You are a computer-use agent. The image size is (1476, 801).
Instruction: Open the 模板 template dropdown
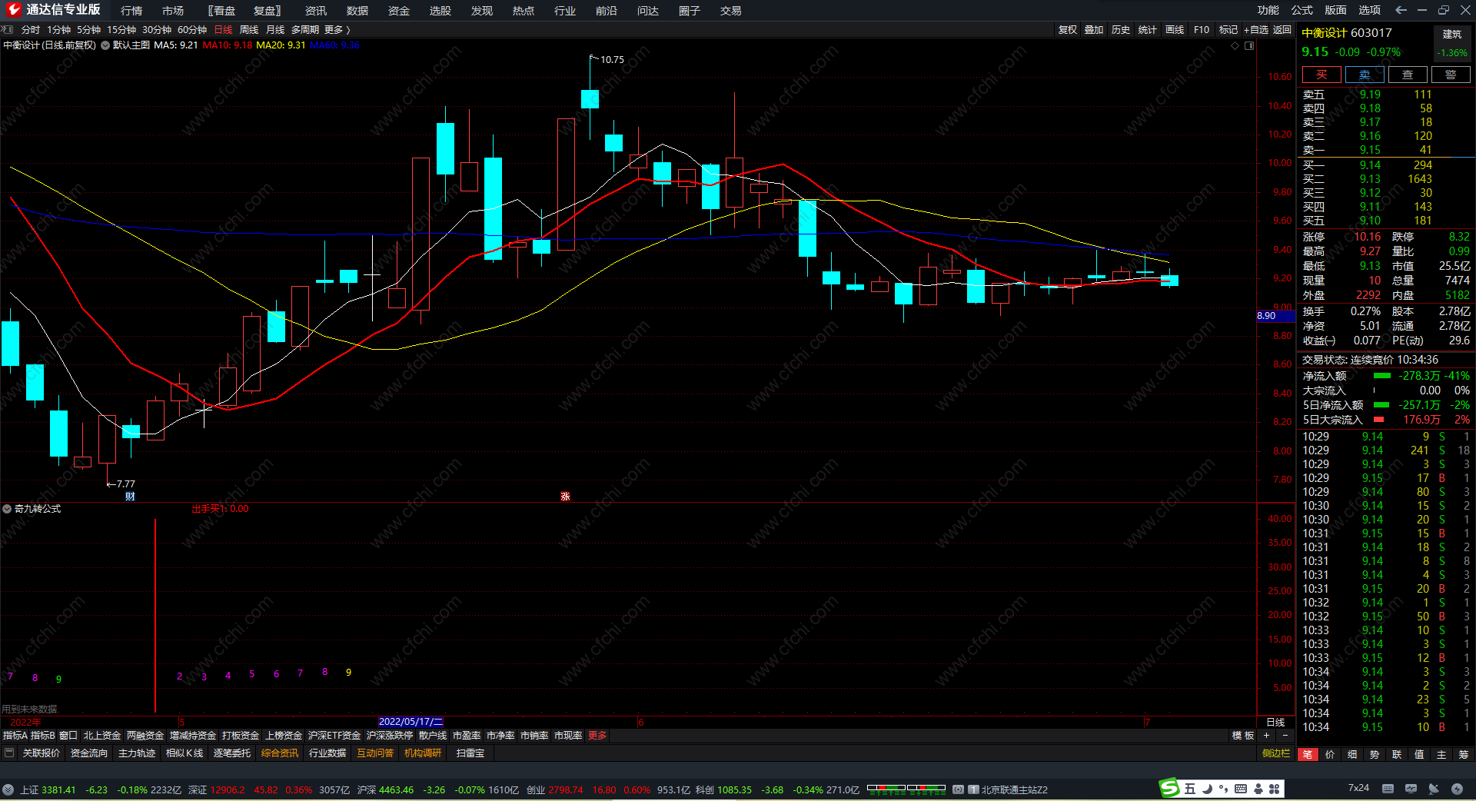pos(1243,736)
